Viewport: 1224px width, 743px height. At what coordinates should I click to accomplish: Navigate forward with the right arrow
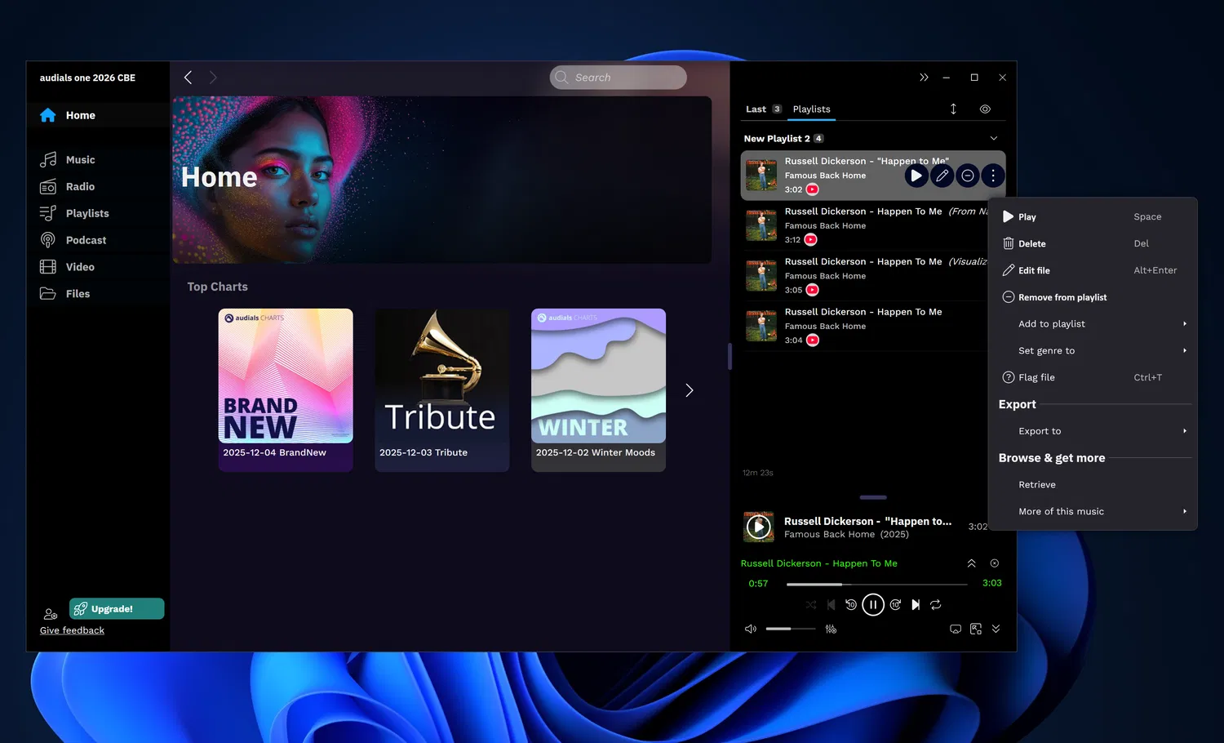[213, 78]
